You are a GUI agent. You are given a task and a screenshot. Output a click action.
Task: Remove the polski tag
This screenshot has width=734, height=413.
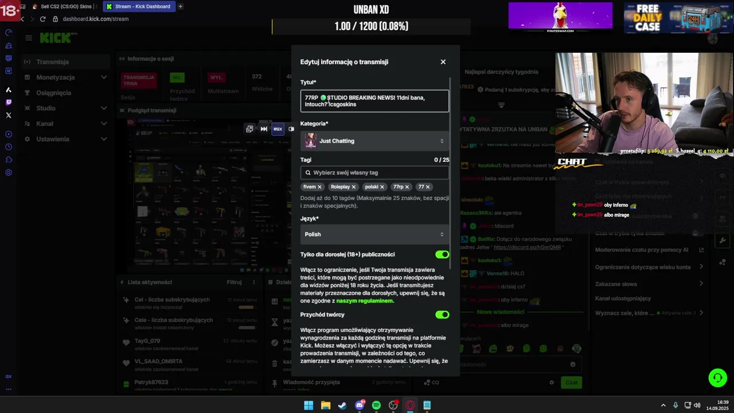382,187
